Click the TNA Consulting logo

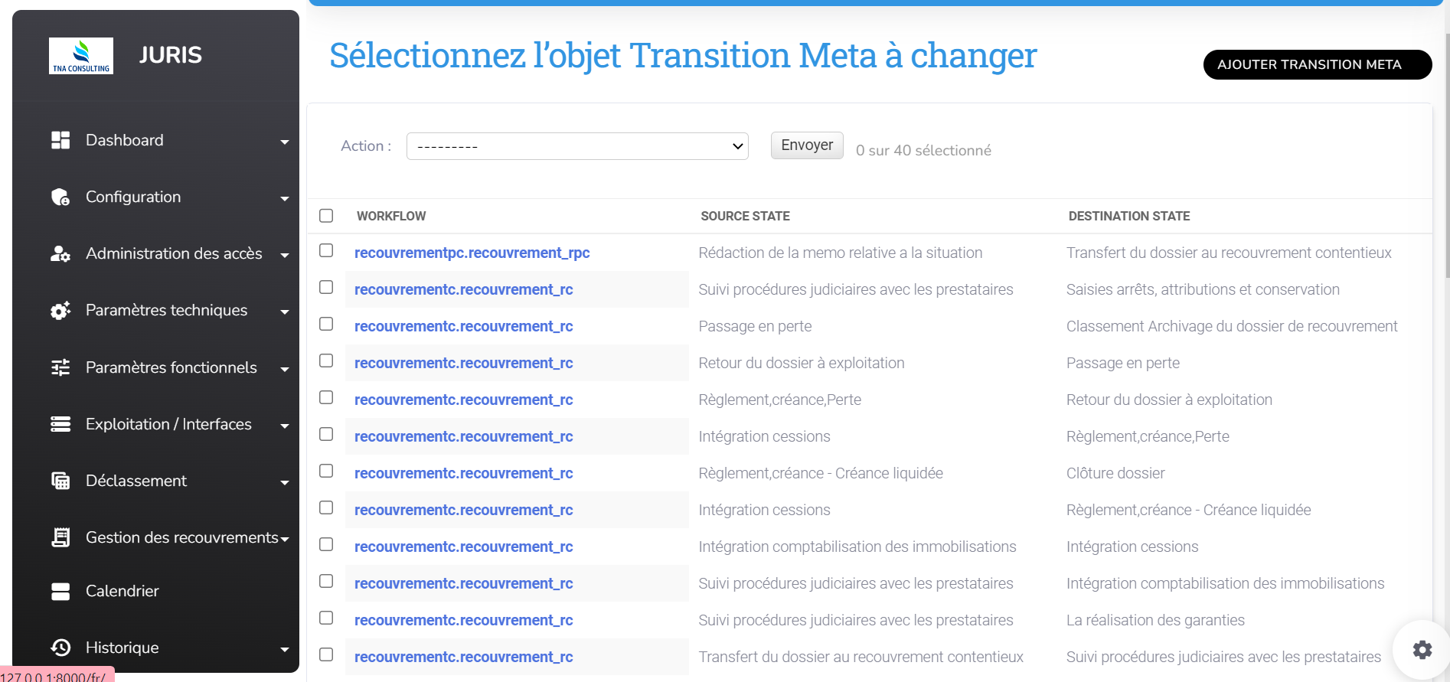tap(81, 56)
